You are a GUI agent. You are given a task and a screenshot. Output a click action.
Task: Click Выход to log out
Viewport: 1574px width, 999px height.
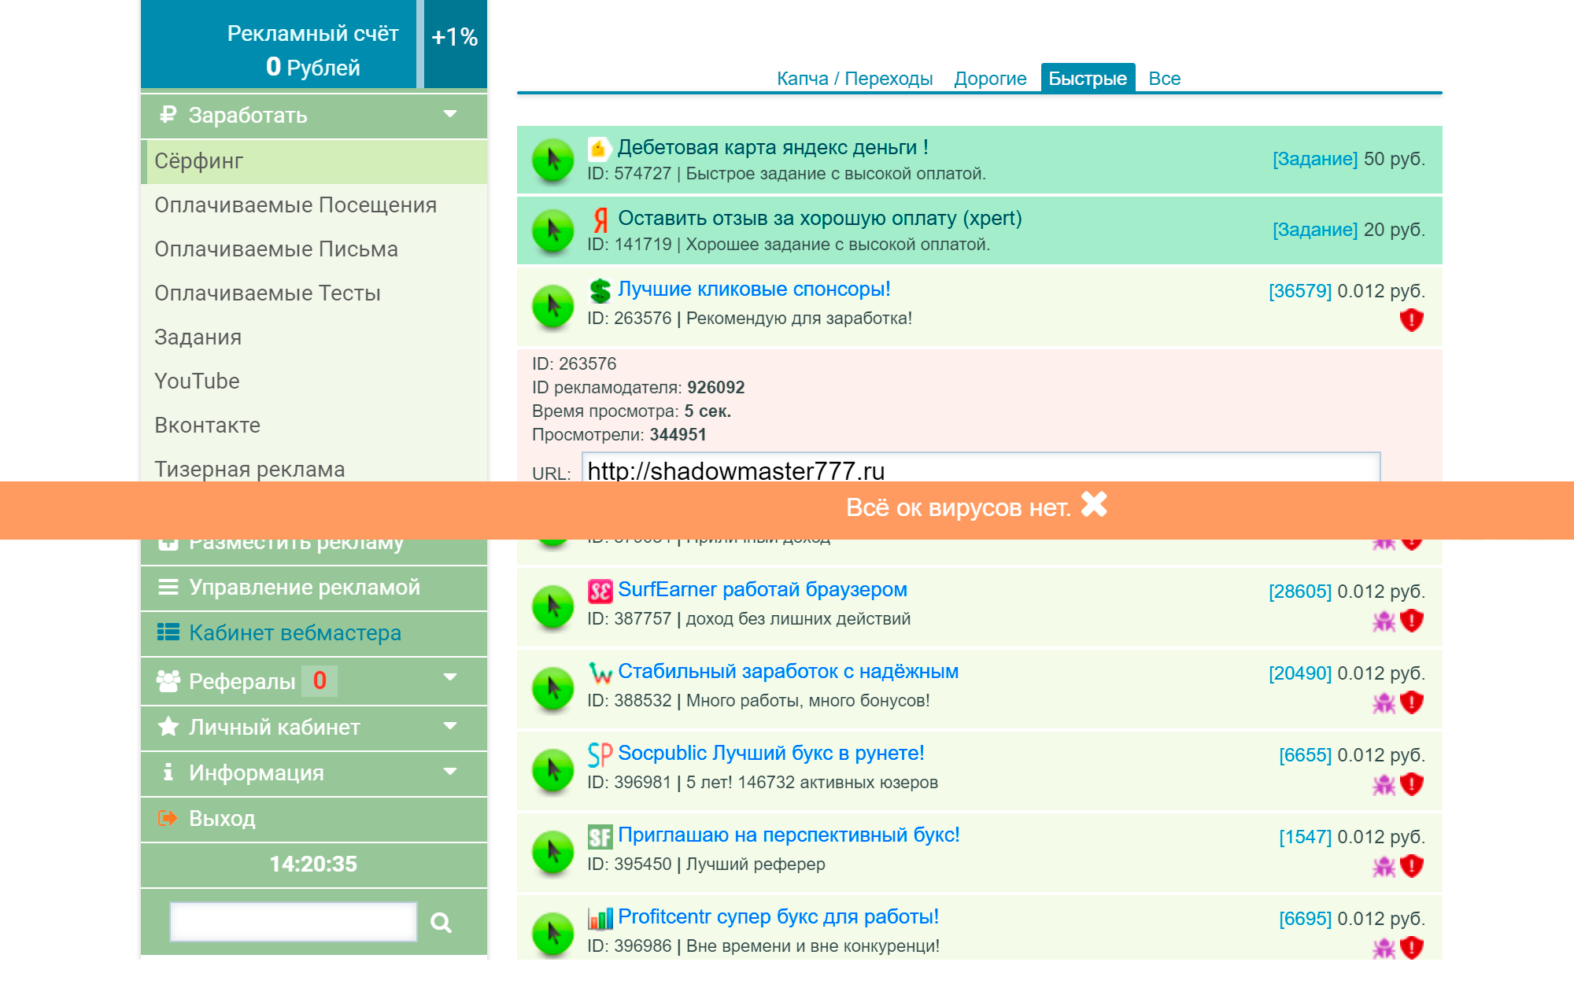coord(314,819)
